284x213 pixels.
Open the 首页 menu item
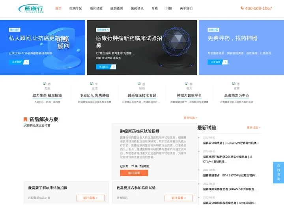click(58, 8)
